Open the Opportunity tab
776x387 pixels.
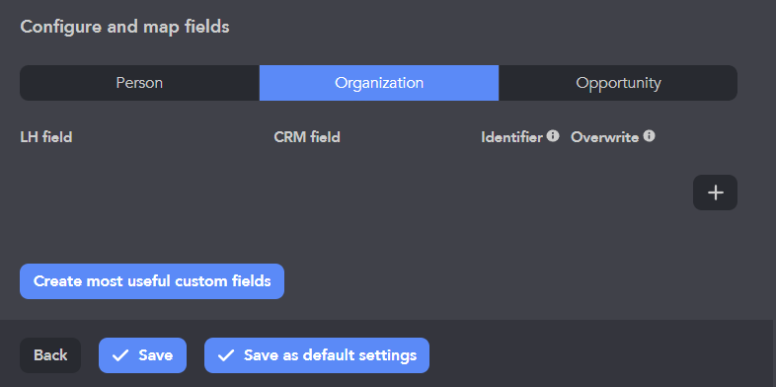(618, 83)
